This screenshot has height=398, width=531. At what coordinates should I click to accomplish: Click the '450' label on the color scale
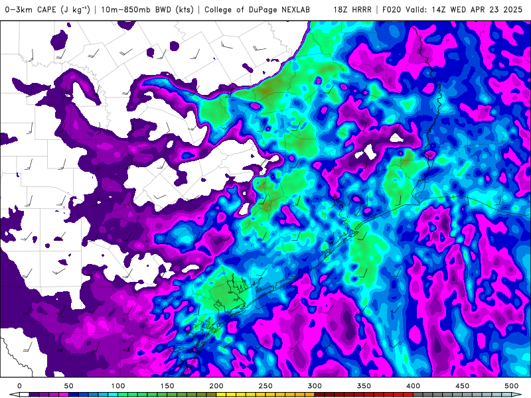pos(462,386)
